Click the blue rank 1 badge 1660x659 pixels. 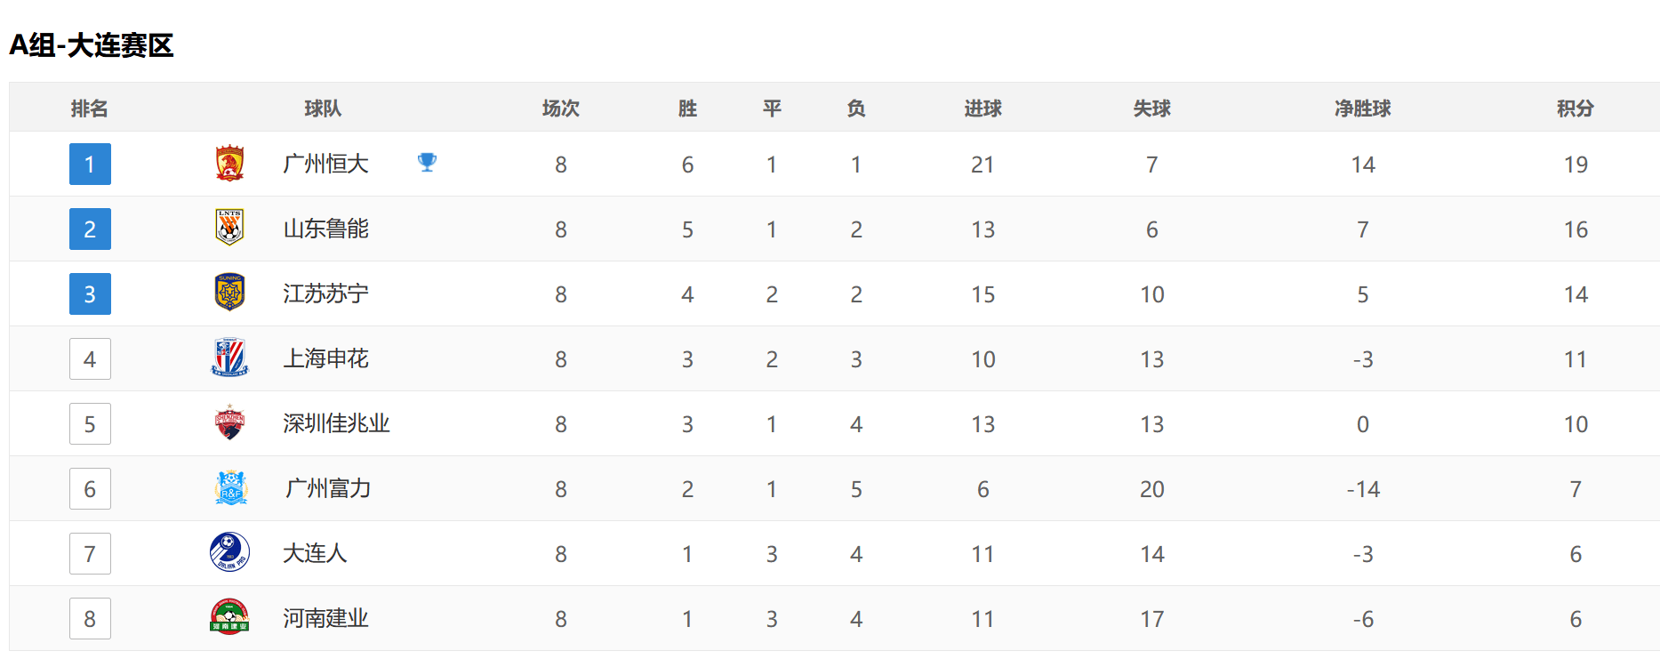(x=90, y=164)
